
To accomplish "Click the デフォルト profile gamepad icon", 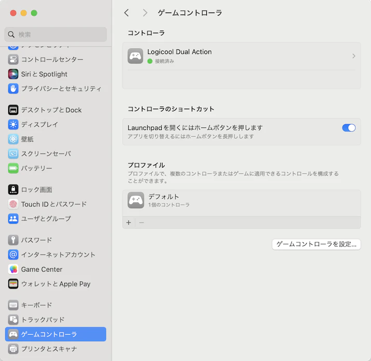I will point(136,200).
